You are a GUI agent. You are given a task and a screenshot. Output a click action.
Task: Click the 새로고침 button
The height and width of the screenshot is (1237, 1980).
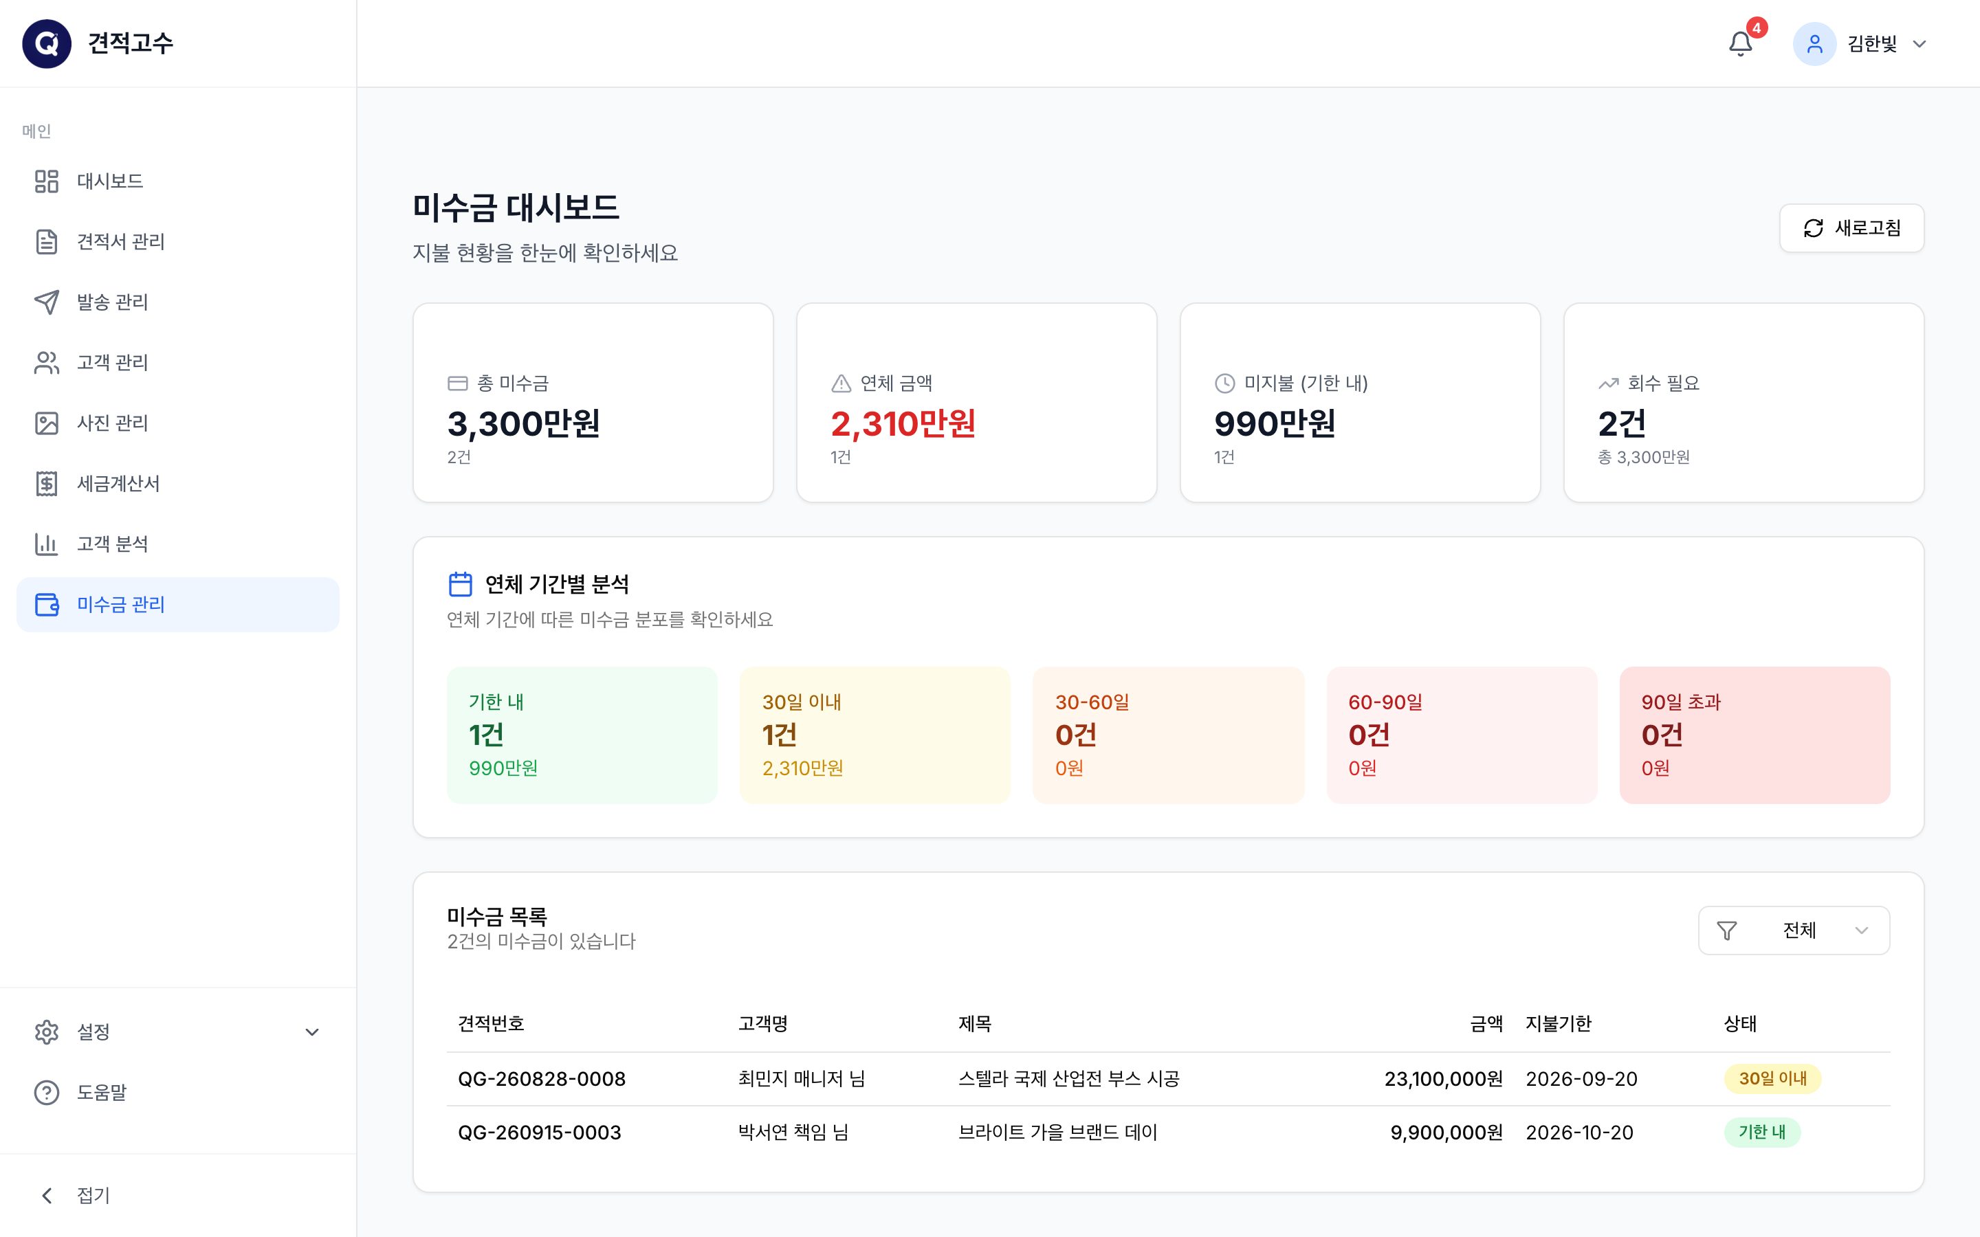click(1851, 228)
